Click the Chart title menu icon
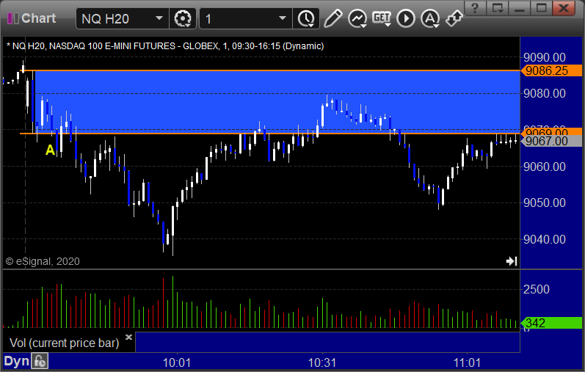 (13, 18)
